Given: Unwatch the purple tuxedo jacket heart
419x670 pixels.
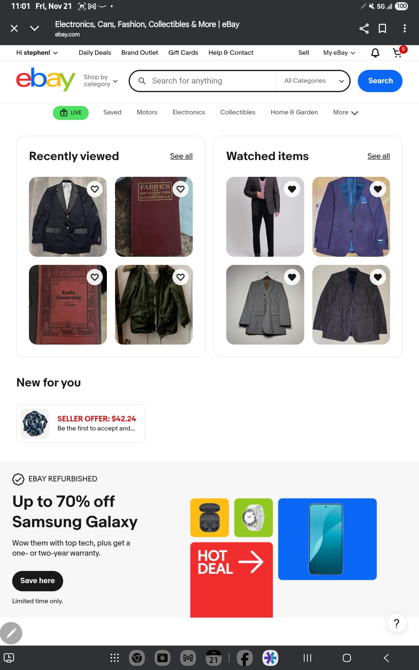Looking at the screenshot, I should click(378, 189).
